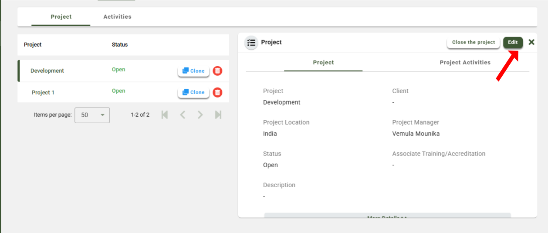
Task: Go to the next page arrow
Action: click(200, 115)
